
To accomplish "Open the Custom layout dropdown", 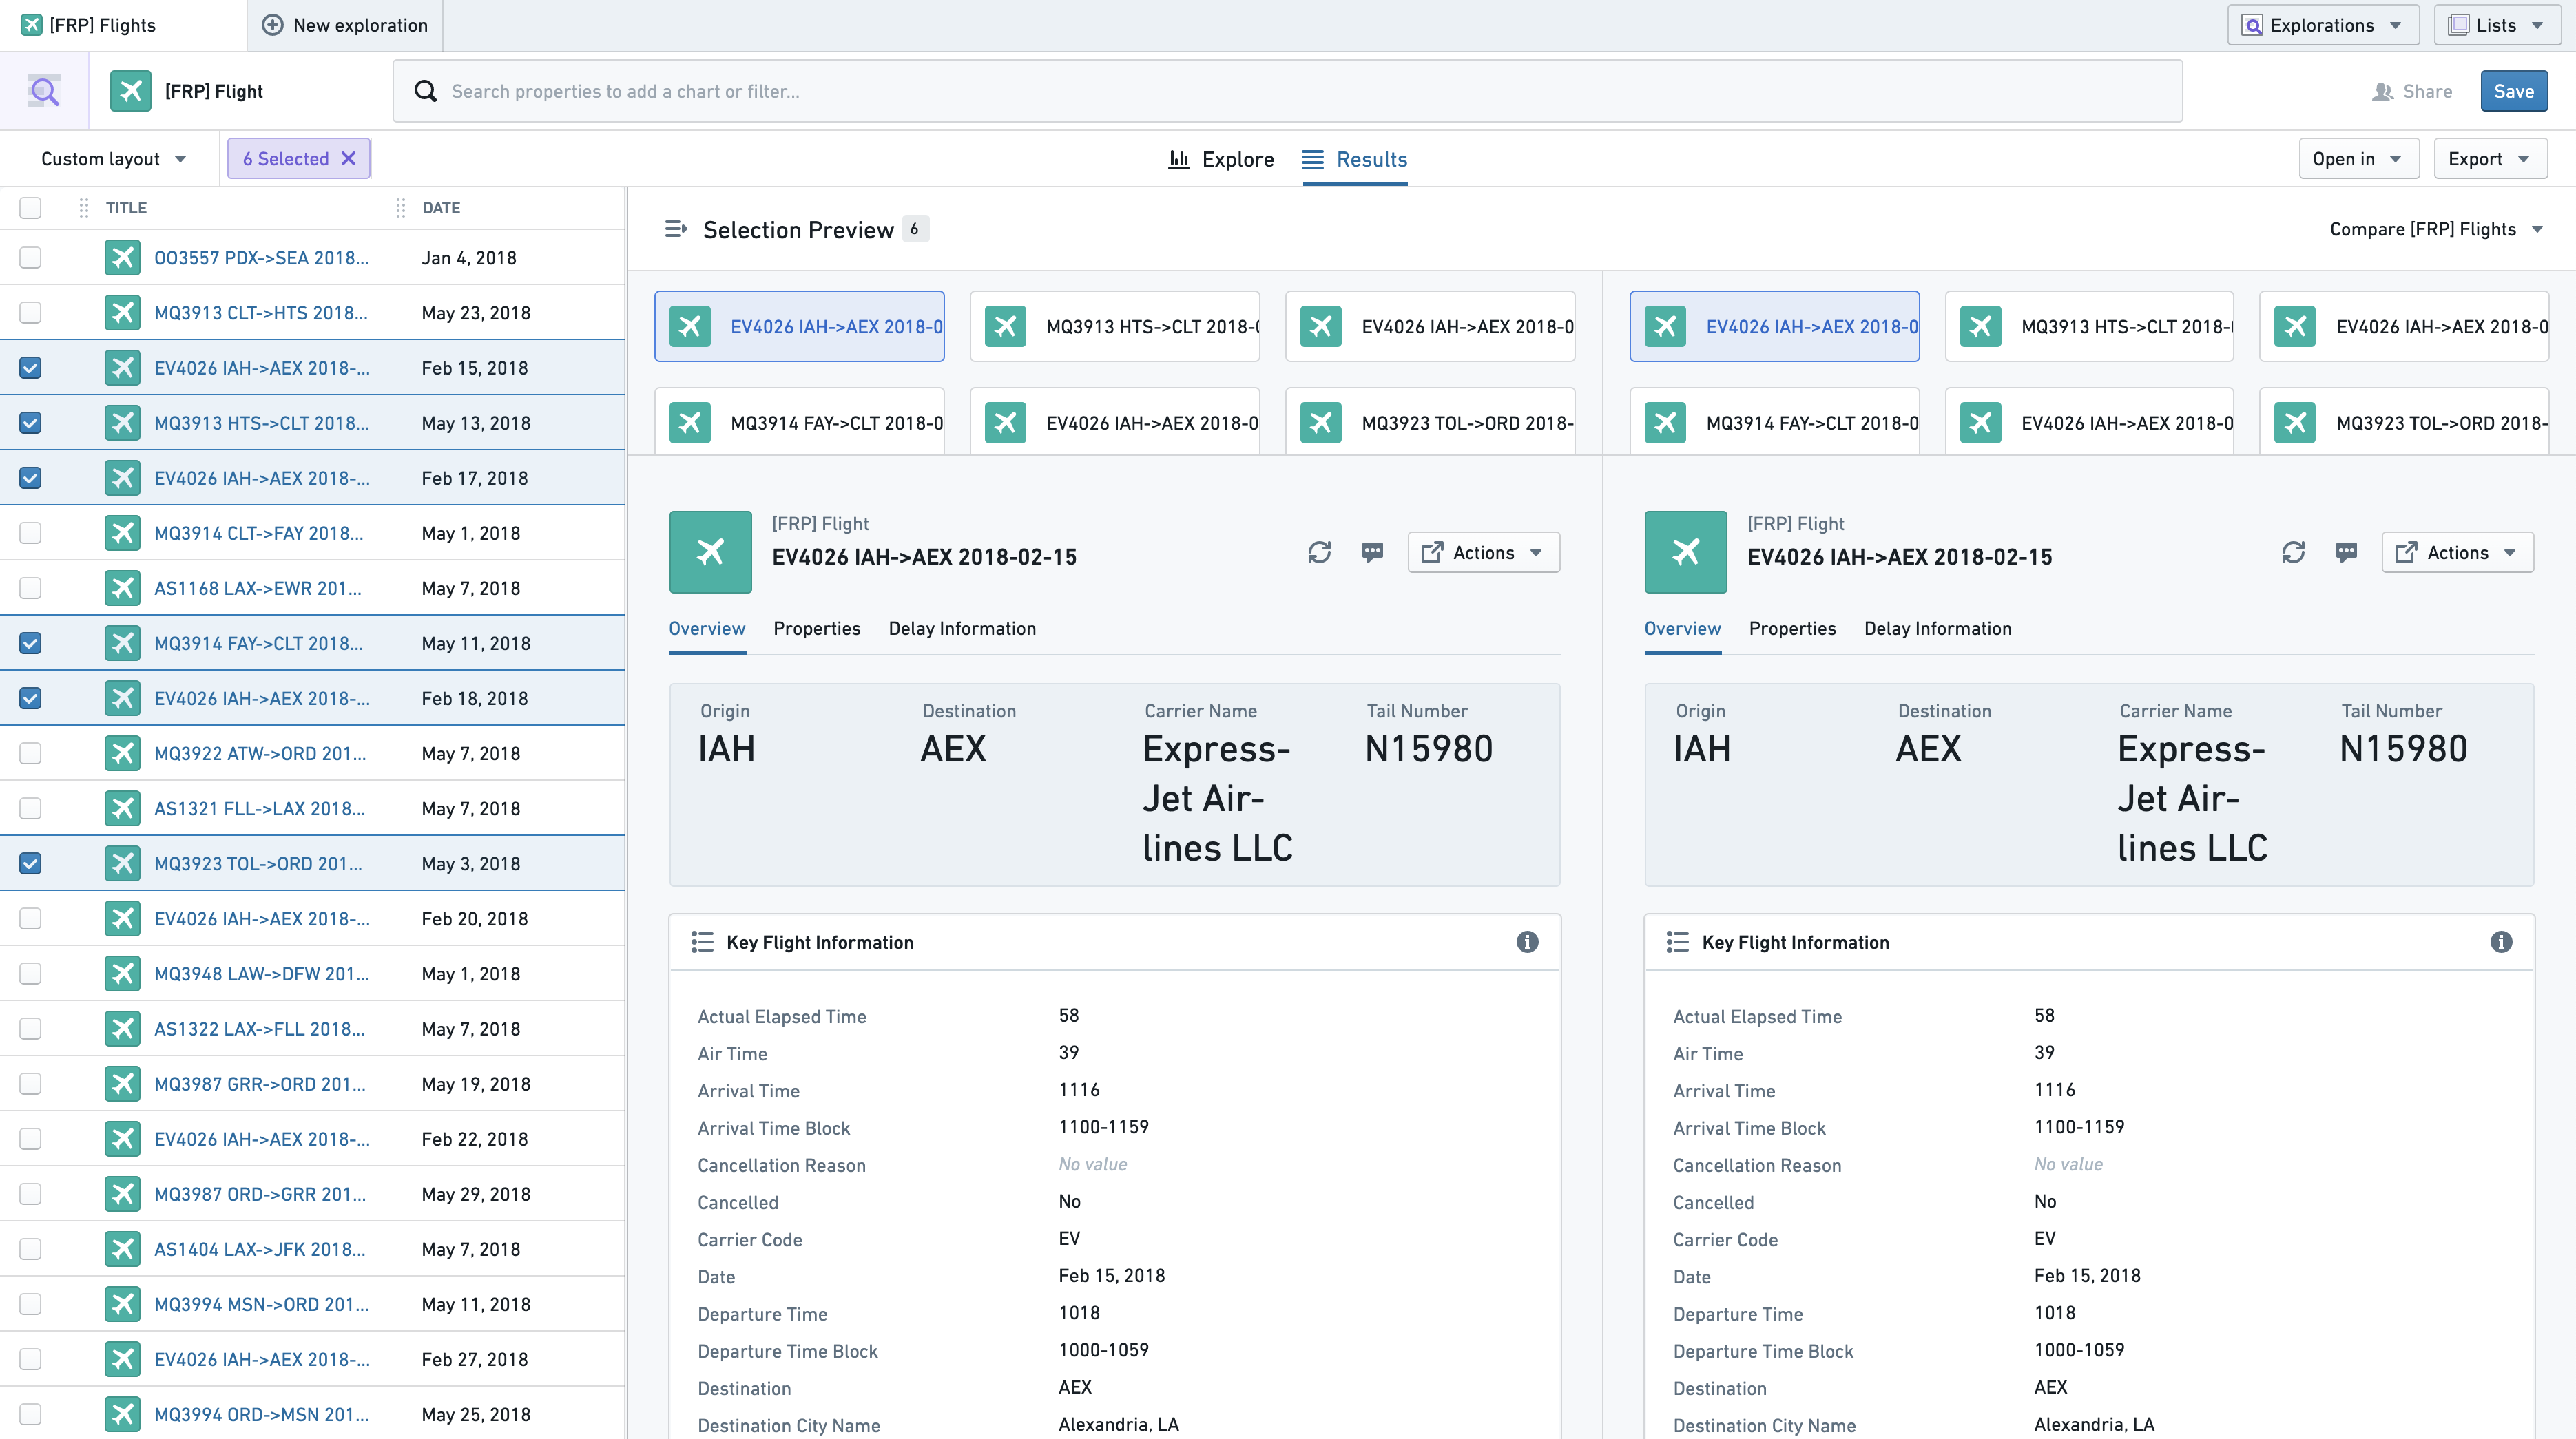I will coord(113,159).
